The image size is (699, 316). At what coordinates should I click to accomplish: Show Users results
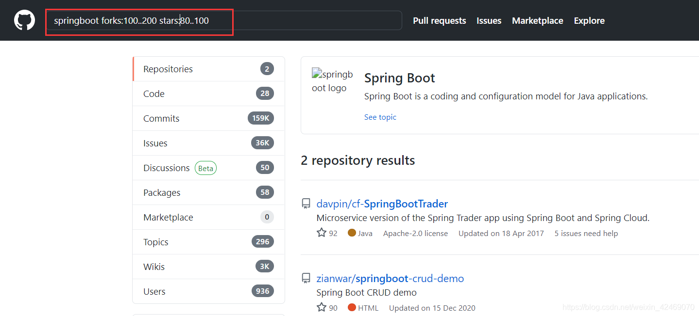[x=208, y=291]
